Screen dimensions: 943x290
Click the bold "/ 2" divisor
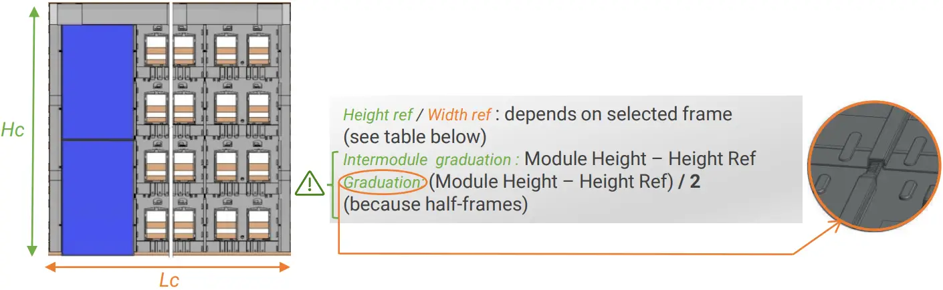(689, 182)
